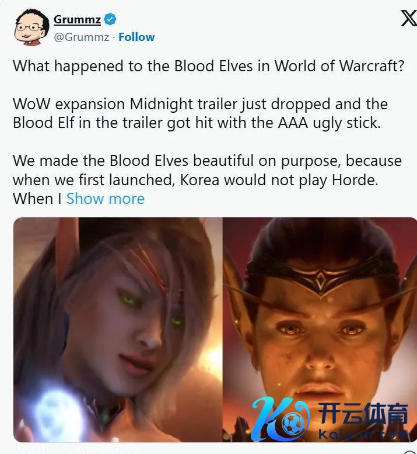
Task: Click the blue verified badge
Action: tap(110, 19)
